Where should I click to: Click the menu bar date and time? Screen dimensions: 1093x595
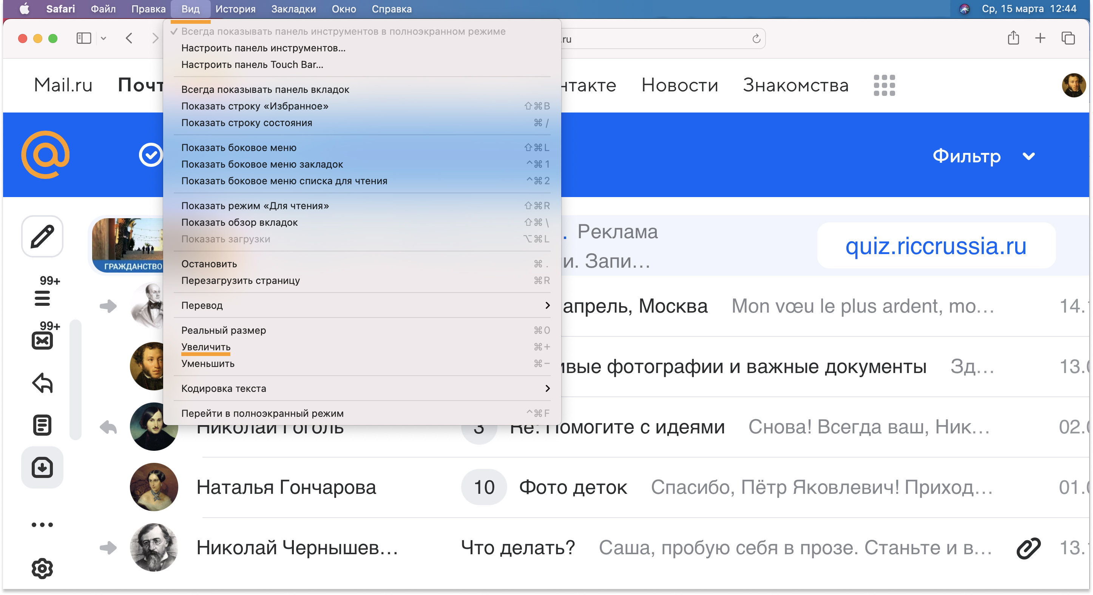[x=1029, y=9]
